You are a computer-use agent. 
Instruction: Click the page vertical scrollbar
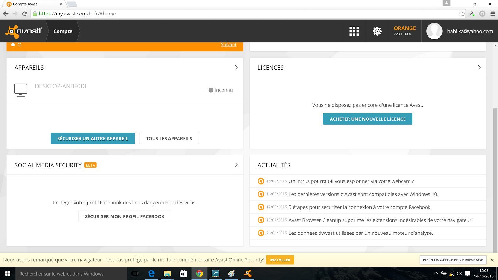pyautogui.click(x=495, y=180)
